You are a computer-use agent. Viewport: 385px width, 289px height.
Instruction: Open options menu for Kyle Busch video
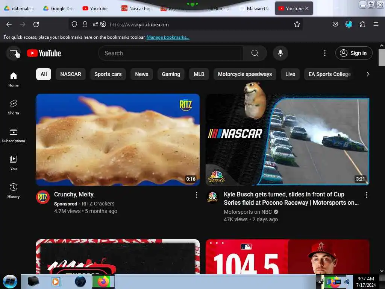tap(366, 195)
